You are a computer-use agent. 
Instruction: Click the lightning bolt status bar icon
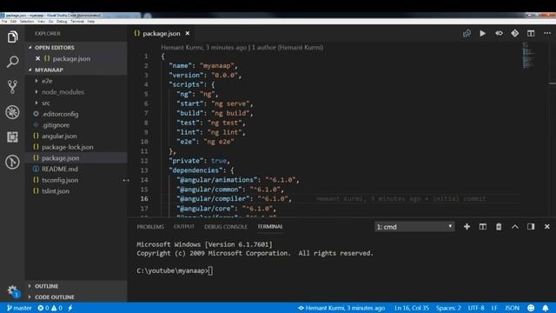coord(70,308)
